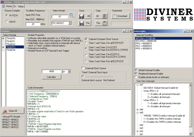The image size is (194, 137).
Task: Select TIMER3 in the module list
Action: (x=15, y=47)
